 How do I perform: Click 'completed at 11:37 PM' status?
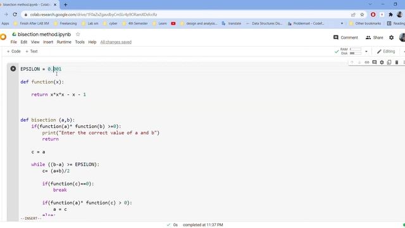[202, 225]
